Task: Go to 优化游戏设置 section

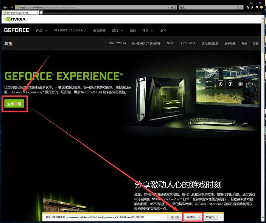Action: [210, 44]
